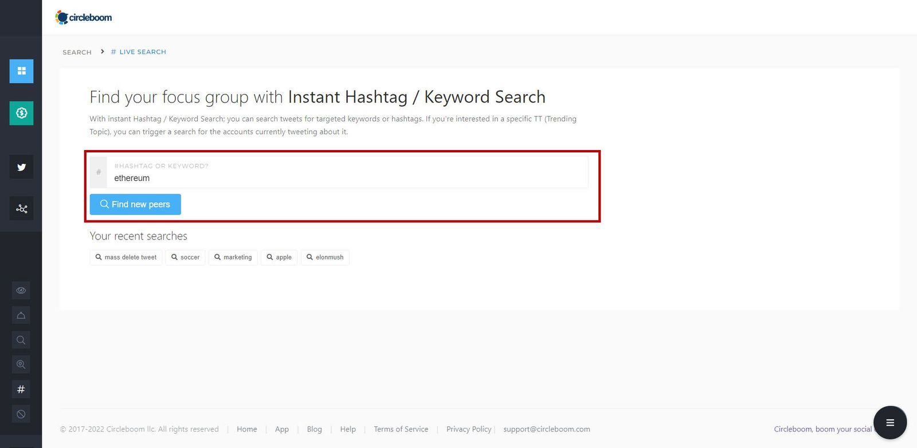Click the green dollar badge icon
This screenshot has height=448, width=917.
click(21, 113)
